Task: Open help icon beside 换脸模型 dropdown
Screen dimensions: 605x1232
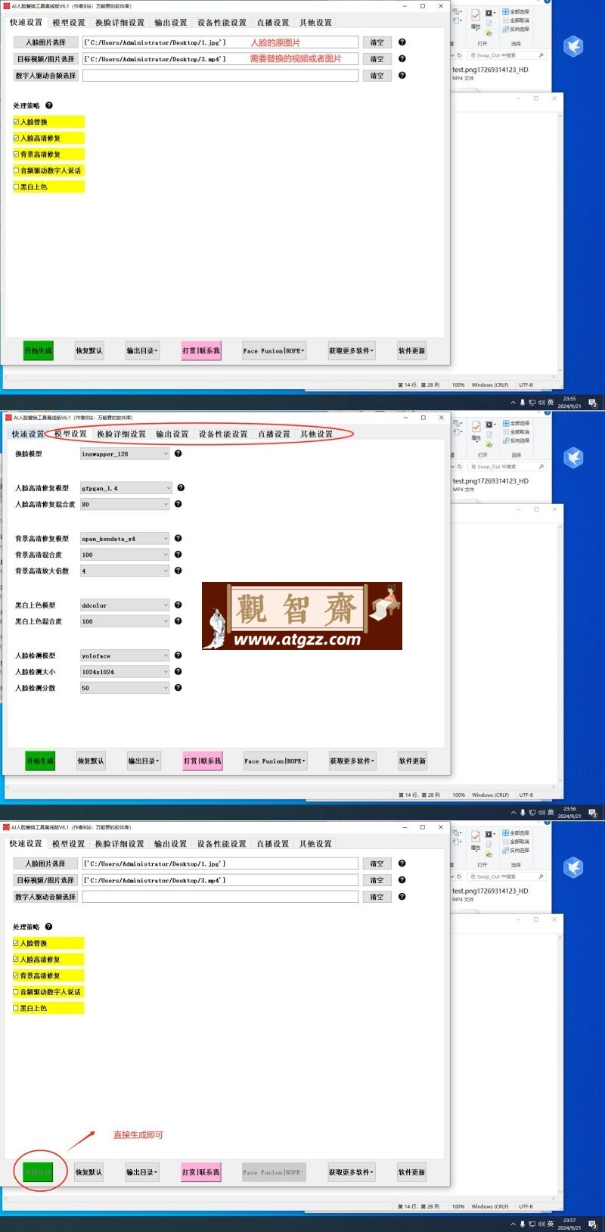Action: pos(178,453)
